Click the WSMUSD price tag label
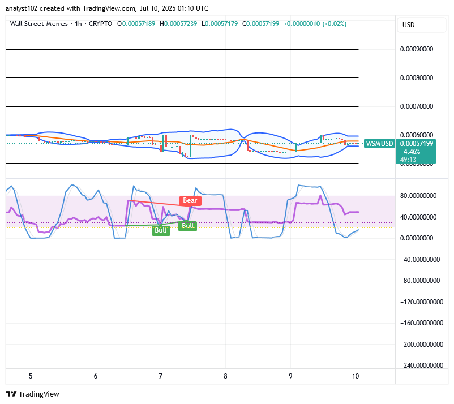Image resolution: width=454 pixels, height=404 pixels. [380, 144]
